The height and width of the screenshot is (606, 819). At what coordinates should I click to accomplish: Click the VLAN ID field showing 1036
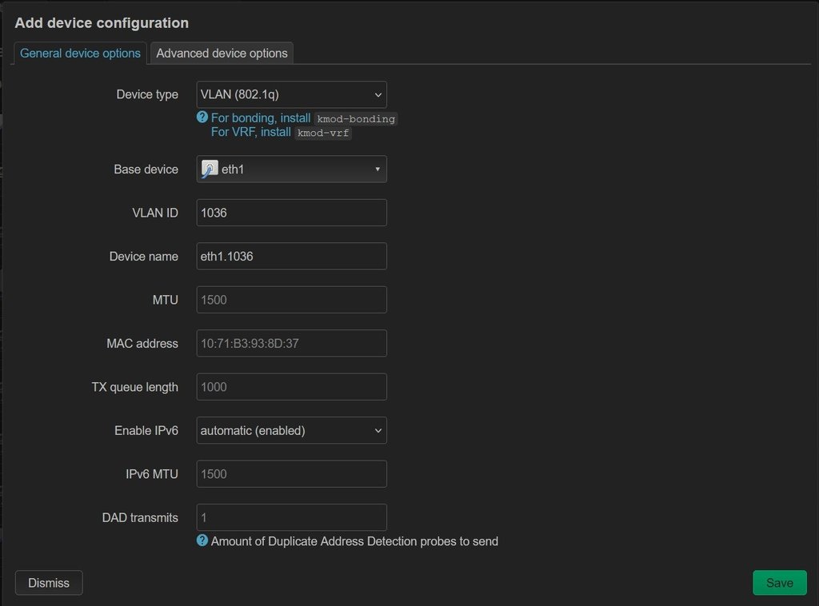[291, 213]
